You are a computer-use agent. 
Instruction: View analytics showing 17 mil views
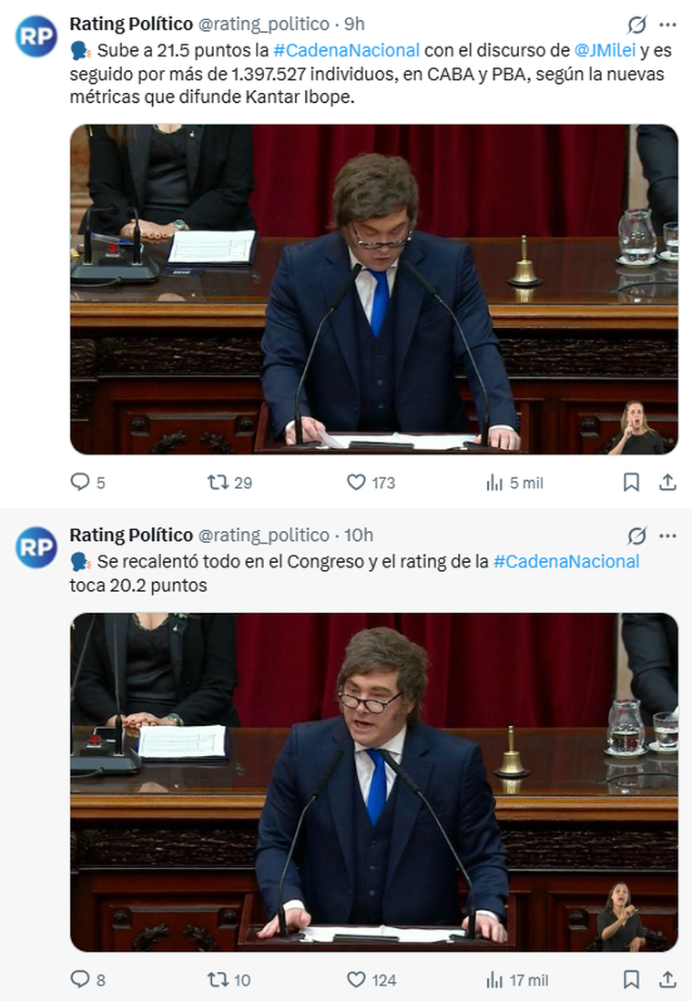pos(495,980)
